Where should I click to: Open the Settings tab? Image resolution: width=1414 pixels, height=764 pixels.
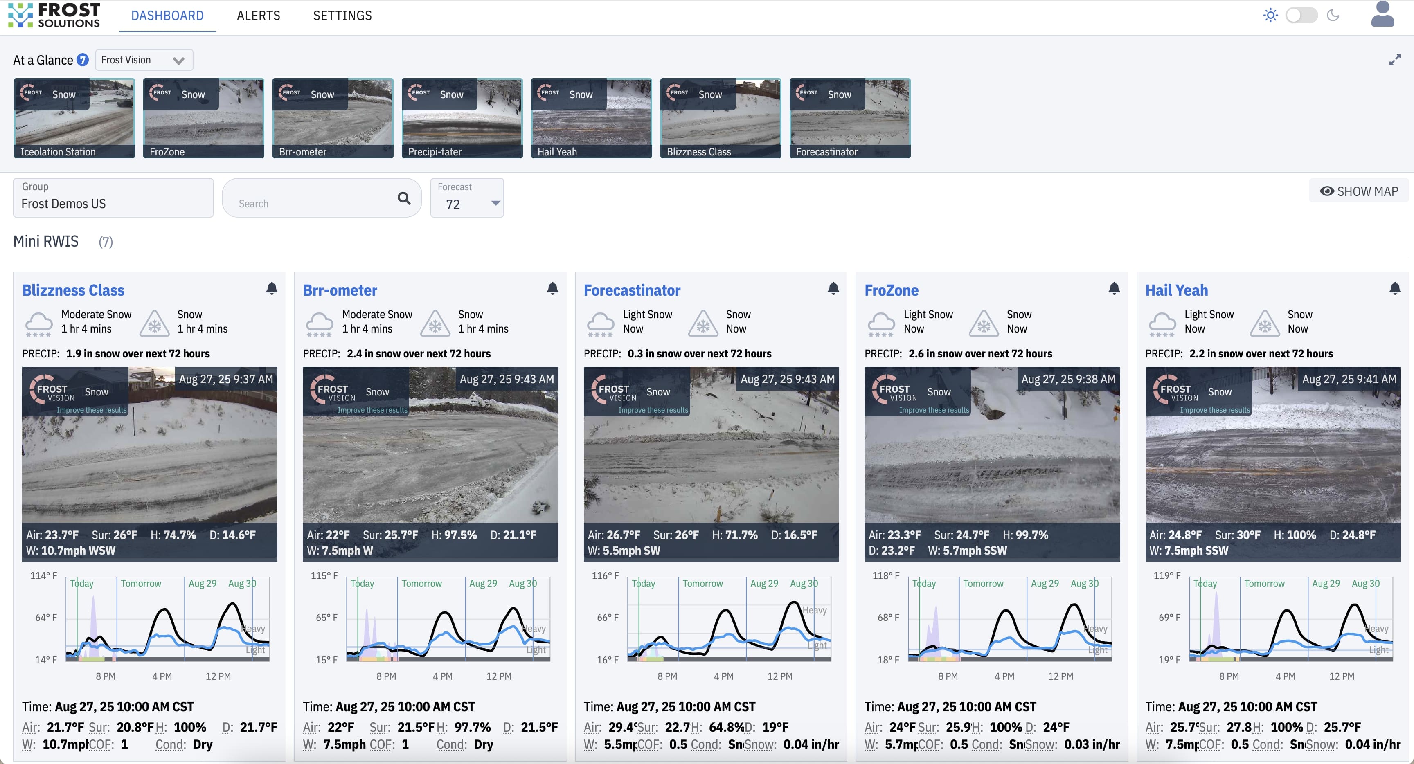(x=342, y=16)
